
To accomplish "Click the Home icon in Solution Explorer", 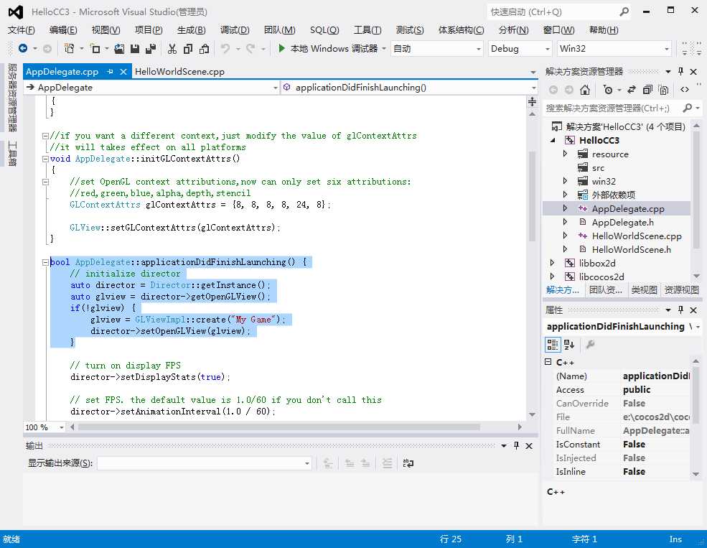I will click(x=585, y=90).
